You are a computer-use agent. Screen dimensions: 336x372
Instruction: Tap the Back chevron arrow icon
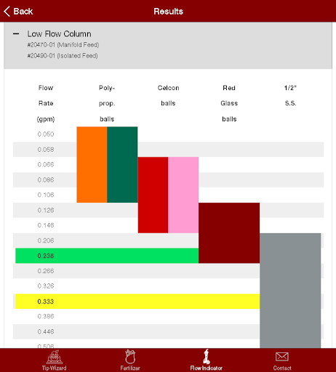click(7, 12)
